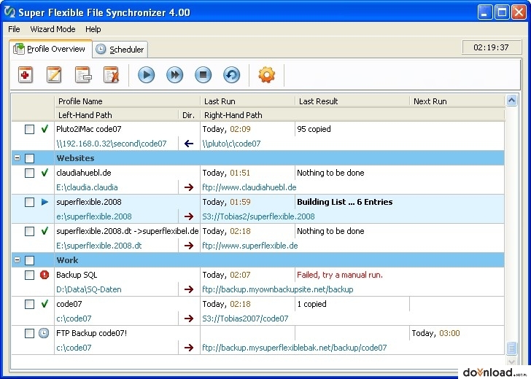Click green checkmark status of claudiahuebl.de

(x=44, y=173)
